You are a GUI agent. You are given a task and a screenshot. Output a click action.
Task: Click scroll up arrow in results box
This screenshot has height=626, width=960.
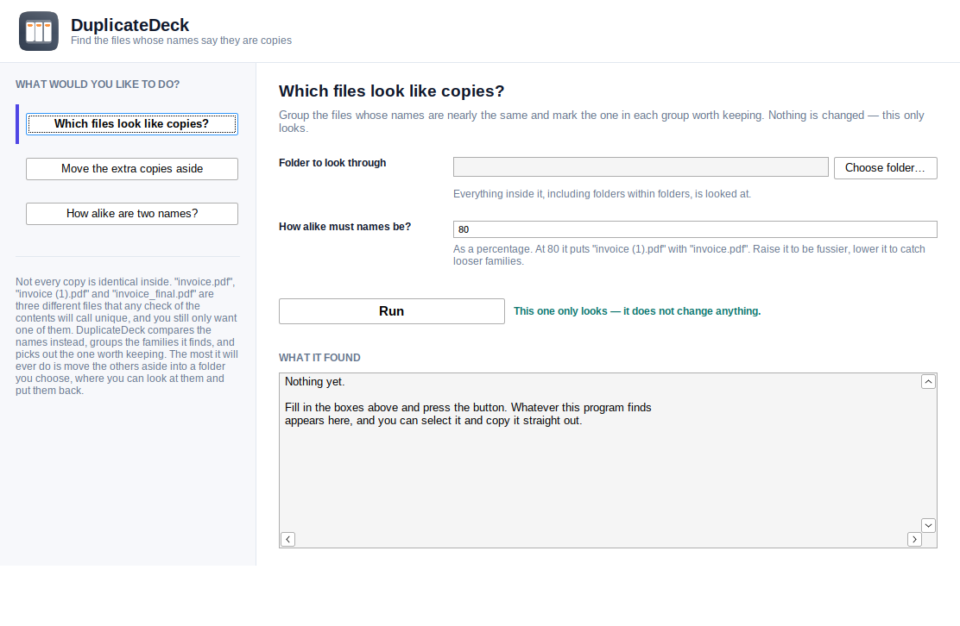click(928, 381)
